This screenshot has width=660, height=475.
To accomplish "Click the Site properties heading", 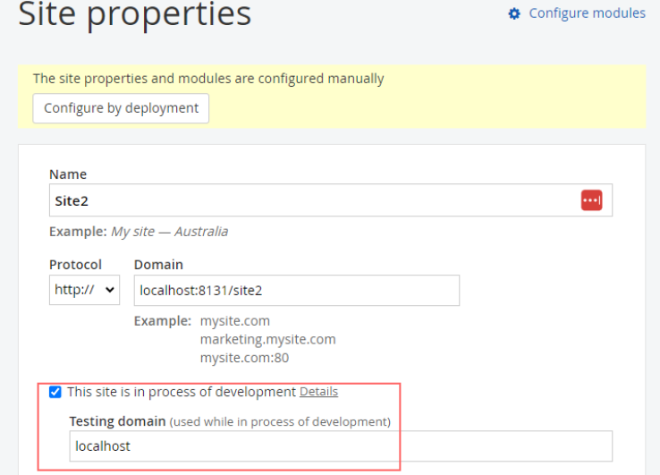I will point(135,14).
